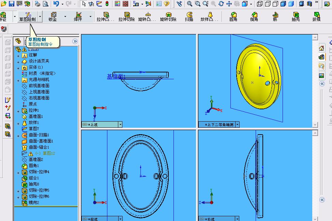Select the FeatureManager design tree tab

pos(18,41)
